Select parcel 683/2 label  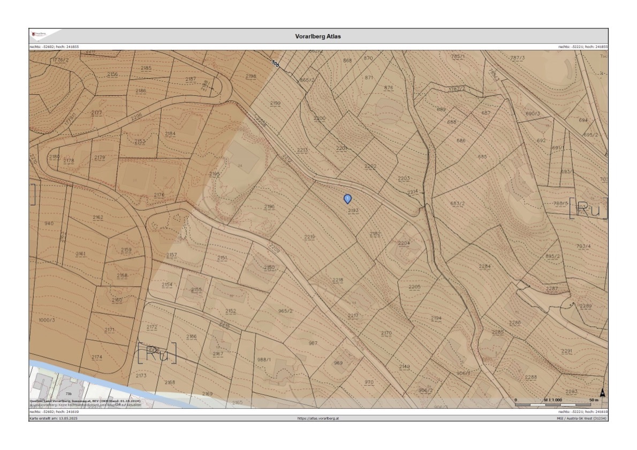tap(458, 203)
